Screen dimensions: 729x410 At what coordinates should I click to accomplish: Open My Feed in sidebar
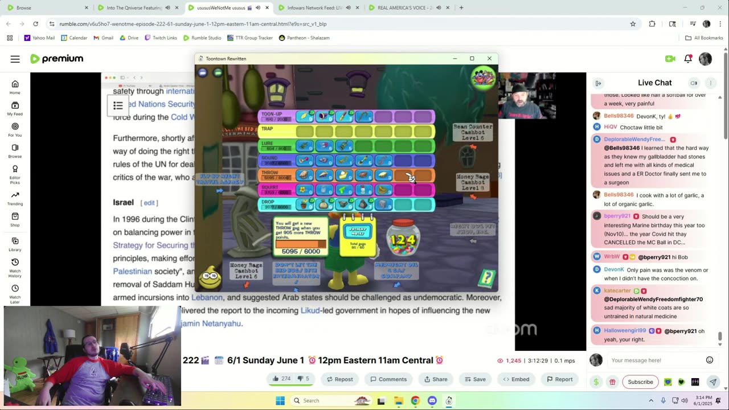click(x=15, y=109)
